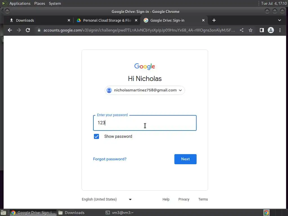Open Chrome's three-dot menu
This screenshot has height=216, width=288.
click(280, 30)
